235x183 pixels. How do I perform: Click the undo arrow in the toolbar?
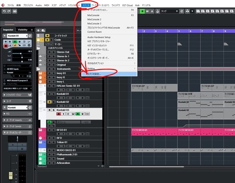(4, 11)
